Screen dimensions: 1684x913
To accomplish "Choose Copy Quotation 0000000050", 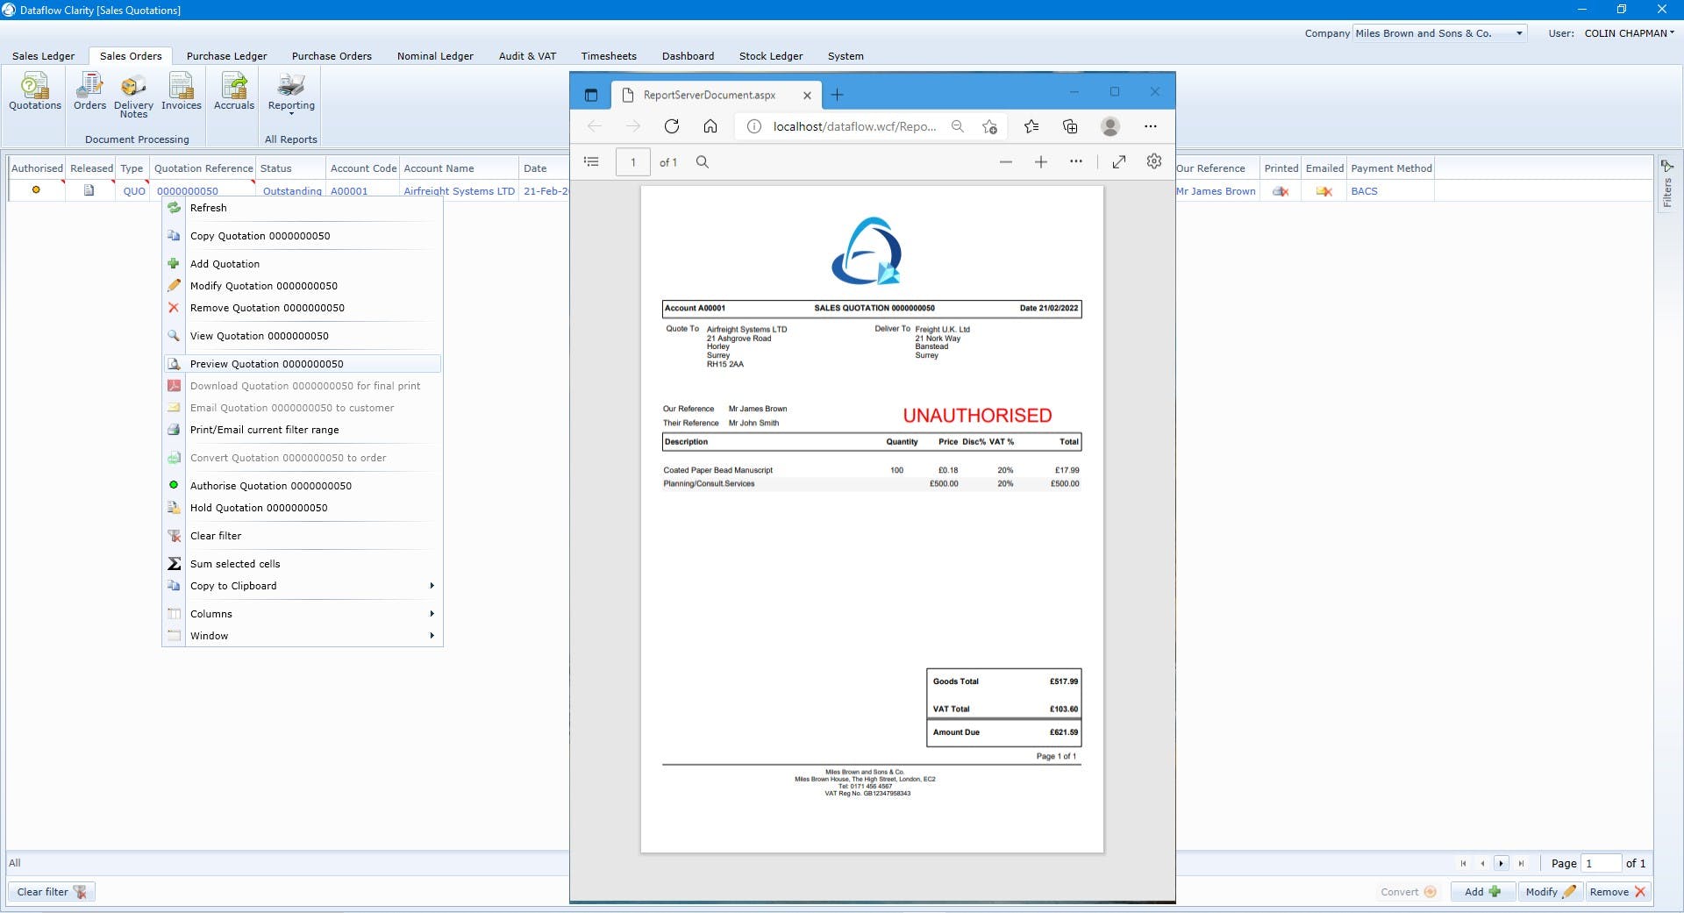I will point(303,236).
